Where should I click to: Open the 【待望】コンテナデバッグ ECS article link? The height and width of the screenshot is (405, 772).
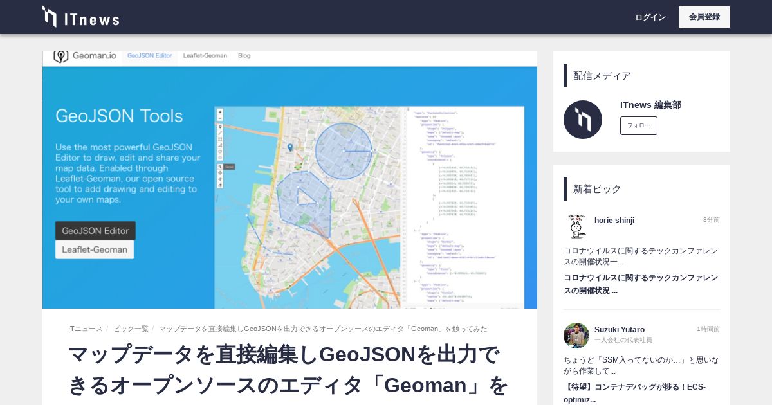coord(635,393)
